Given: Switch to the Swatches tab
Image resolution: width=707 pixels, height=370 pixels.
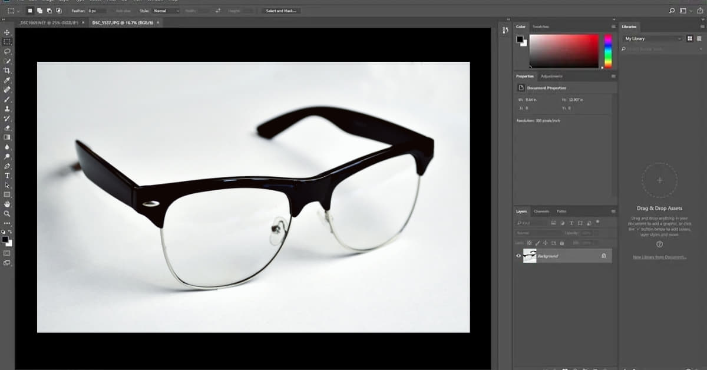Looking at the screenshot, I should click(540, 27).
